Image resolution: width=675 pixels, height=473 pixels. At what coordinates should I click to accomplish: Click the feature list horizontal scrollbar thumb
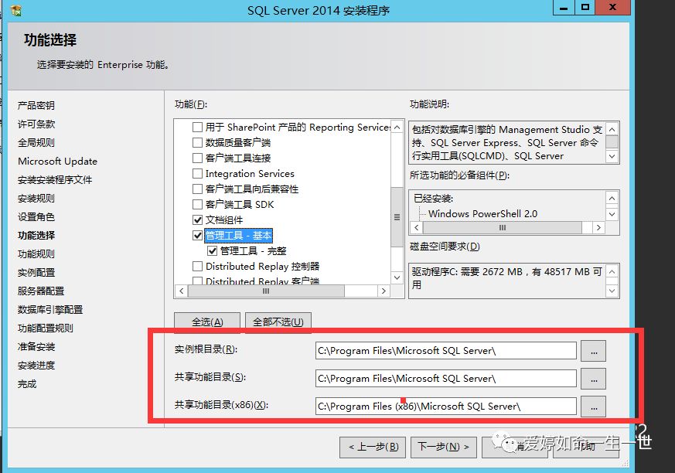click(x=266, y=291)
